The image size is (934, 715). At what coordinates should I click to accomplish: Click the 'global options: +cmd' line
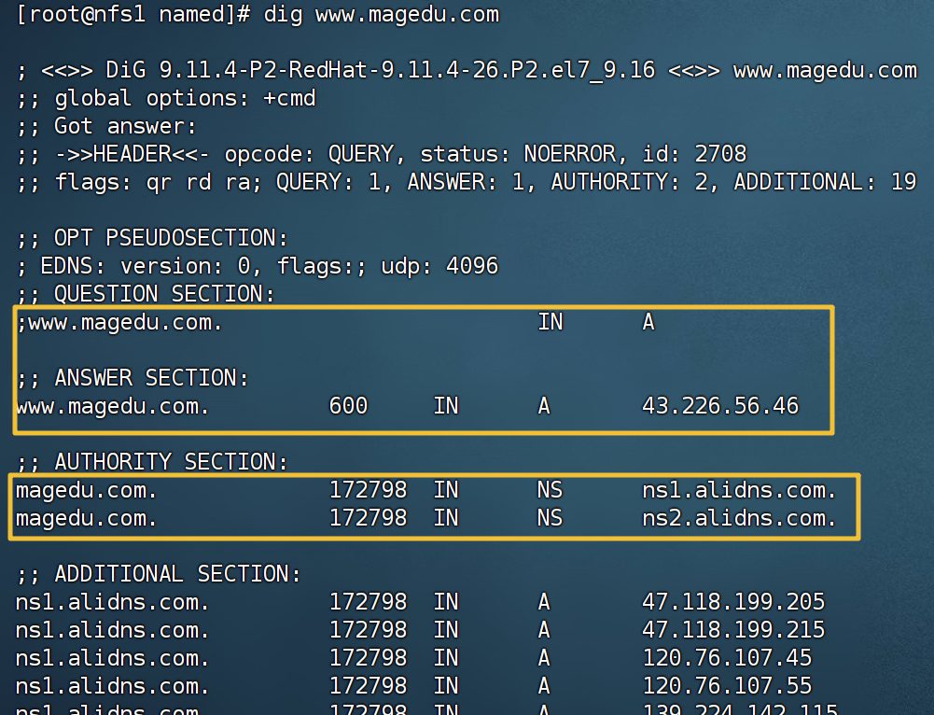[x=166, y=98]
